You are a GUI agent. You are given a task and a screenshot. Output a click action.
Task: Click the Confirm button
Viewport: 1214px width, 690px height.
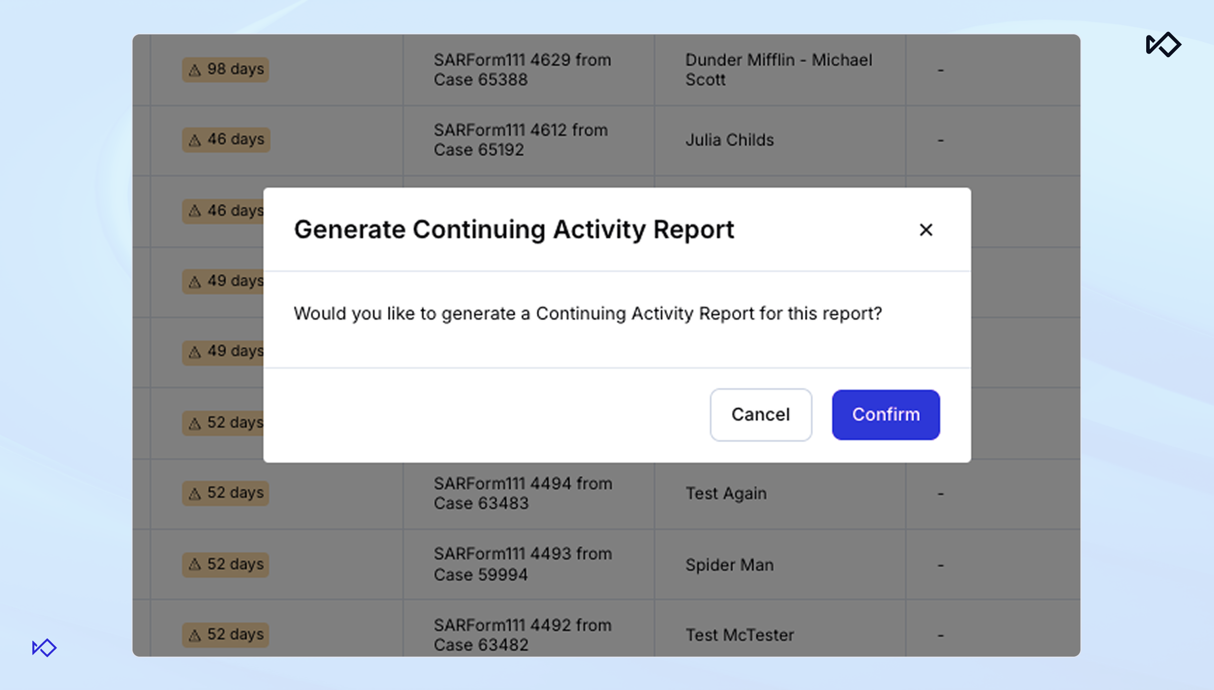click(885, 414)
